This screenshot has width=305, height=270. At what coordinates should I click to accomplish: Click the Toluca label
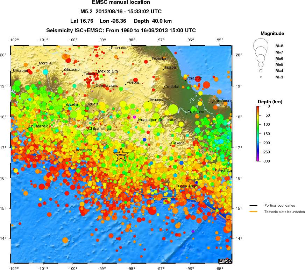pyautogui.click(x=89, y=74)
